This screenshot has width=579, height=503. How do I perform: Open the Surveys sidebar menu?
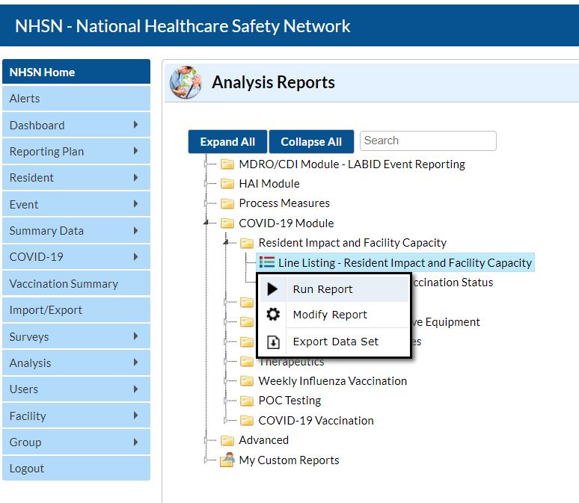(76, 336)
